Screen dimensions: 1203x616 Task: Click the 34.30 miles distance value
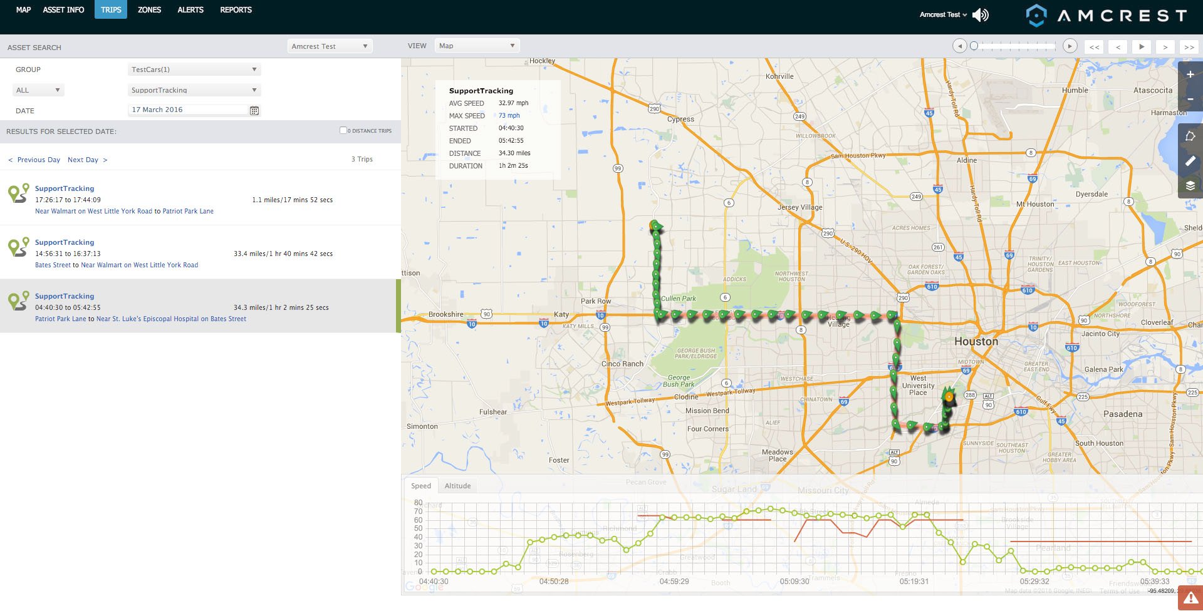click(514, 153)
